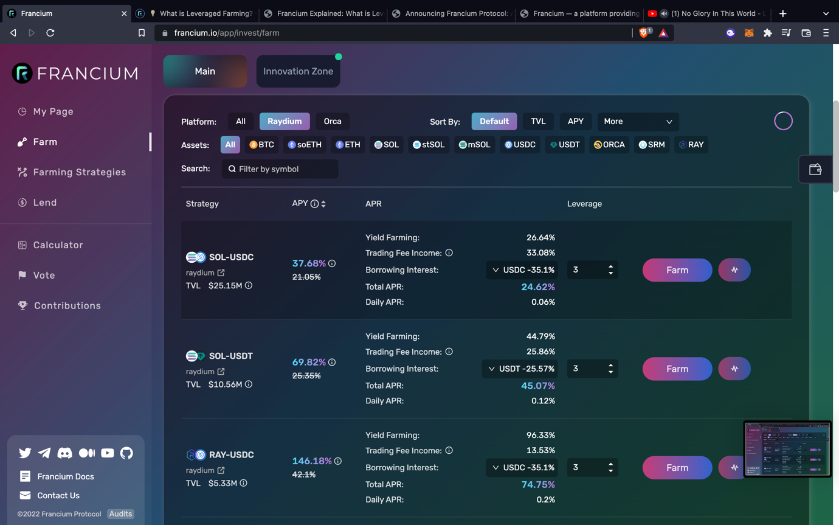Viewport: 839px width, 525px height.
Task: Open Discord link in sidebar footer
Action: click(x=64, y=453)
